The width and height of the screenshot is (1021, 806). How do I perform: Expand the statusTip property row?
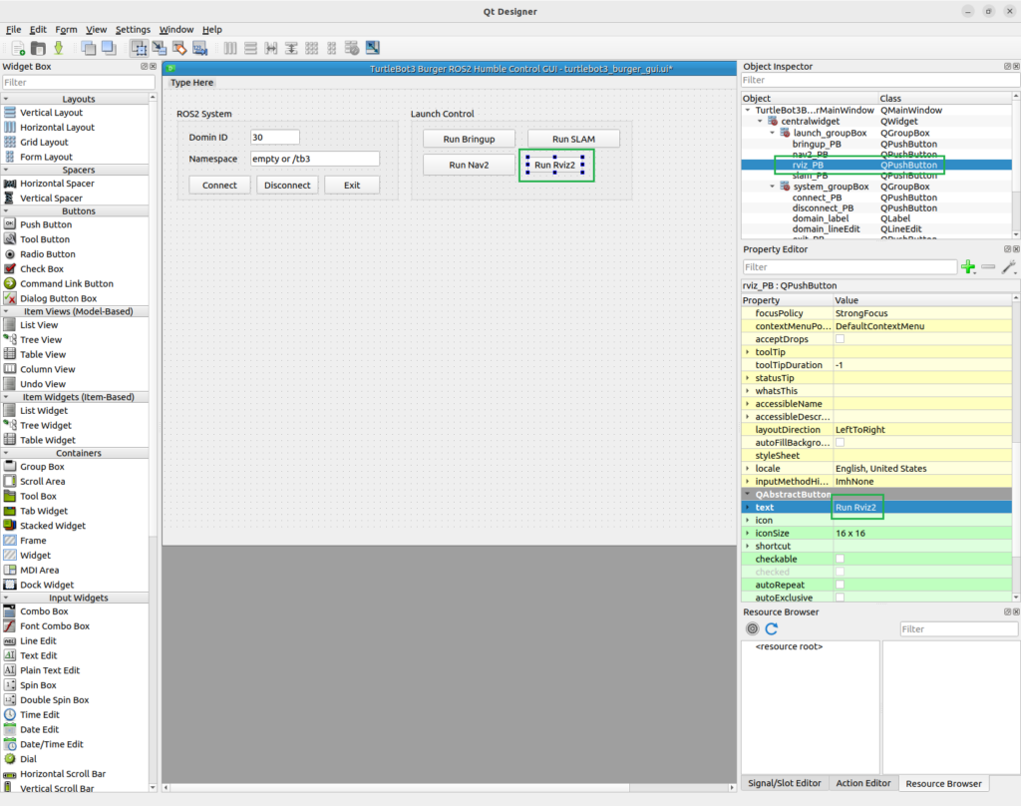[748, 378]
